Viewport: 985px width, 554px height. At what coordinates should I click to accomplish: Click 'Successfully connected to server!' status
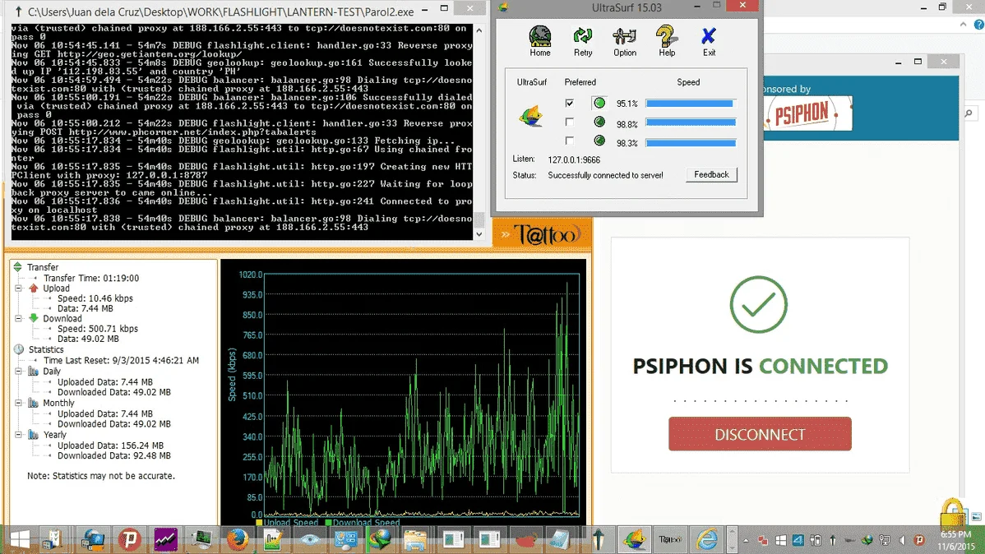605,175
